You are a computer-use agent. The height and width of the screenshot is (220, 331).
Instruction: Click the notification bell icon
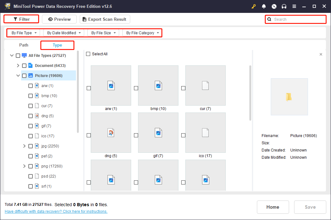click(x=264, y=6)
